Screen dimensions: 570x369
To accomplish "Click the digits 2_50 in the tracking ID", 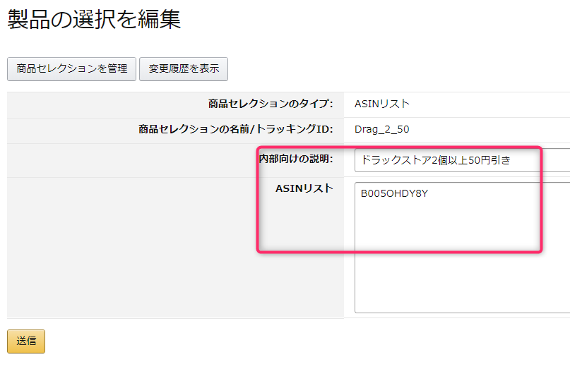I will point(396,129).
